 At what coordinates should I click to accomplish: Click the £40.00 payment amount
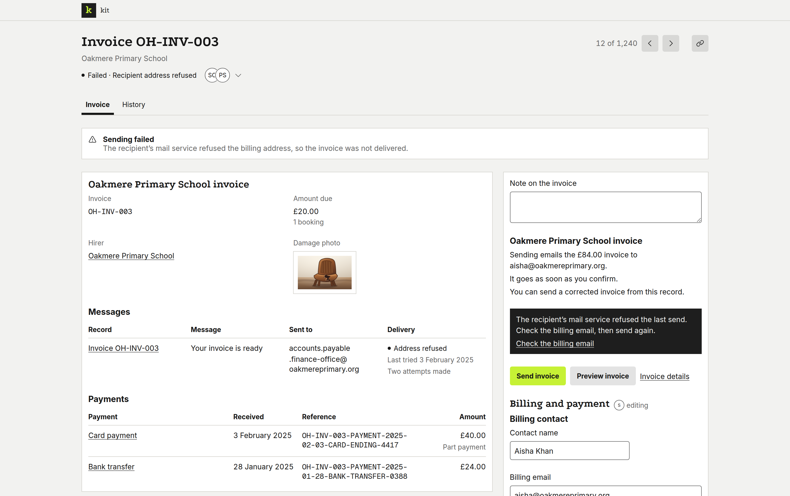click(x=473, y=435)
